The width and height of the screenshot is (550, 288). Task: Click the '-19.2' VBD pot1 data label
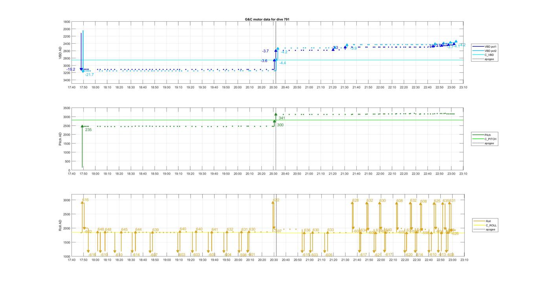coord(71,70)
